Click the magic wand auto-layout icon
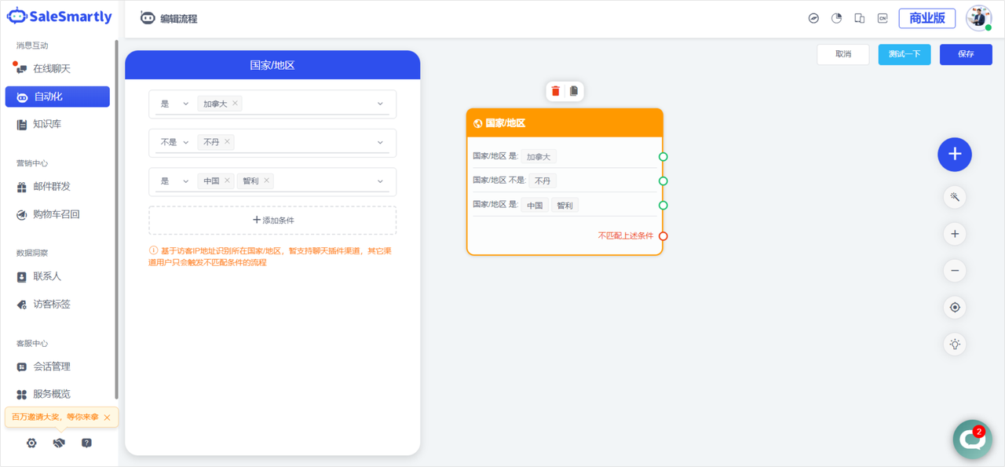Screen dimensions: 1005x467 point(955,197)
